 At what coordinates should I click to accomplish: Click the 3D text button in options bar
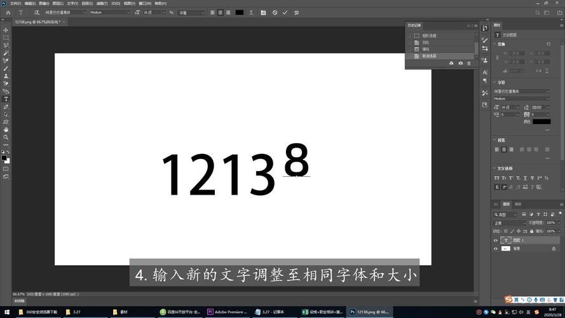coord(297,13)
